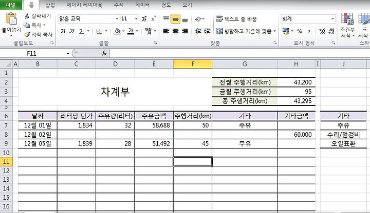Select column G header
The width and height of the screenshot is (370, 213).
tap(245, 64)
